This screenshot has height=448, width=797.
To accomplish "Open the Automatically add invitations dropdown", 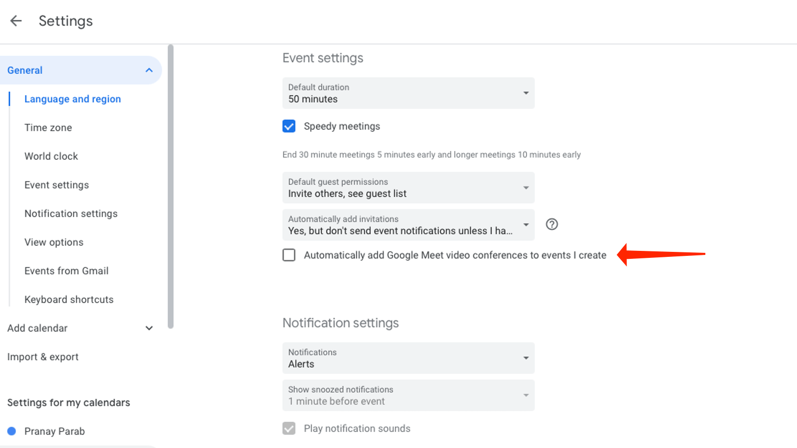I will [408, 225].
